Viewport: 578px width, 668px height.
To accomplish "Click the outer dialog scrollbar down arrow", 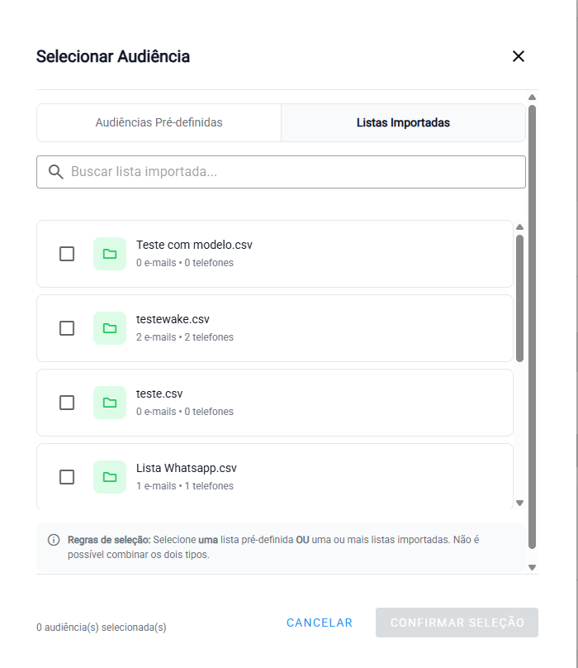I will pos(532,567).
